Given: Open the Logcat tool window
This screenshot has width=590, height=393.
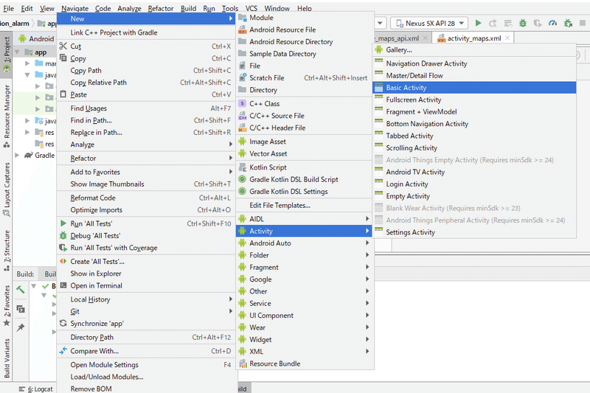Looking at the screenshot, I should coord(36,389).
